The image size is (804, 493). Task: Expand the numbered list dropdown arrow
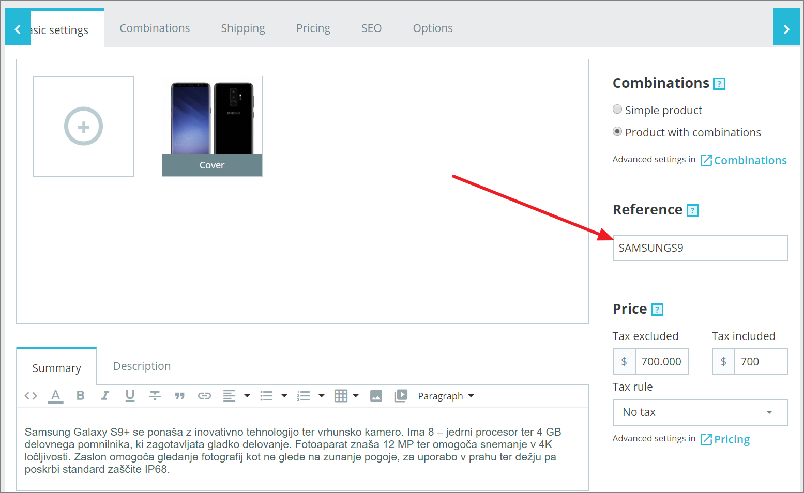pos(322,396)
